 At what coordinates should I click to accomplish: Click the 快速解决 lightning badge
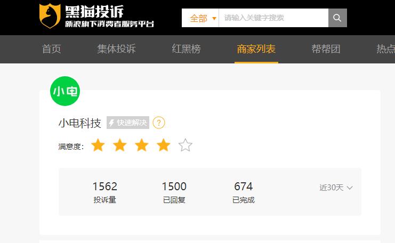coord(128,123)
